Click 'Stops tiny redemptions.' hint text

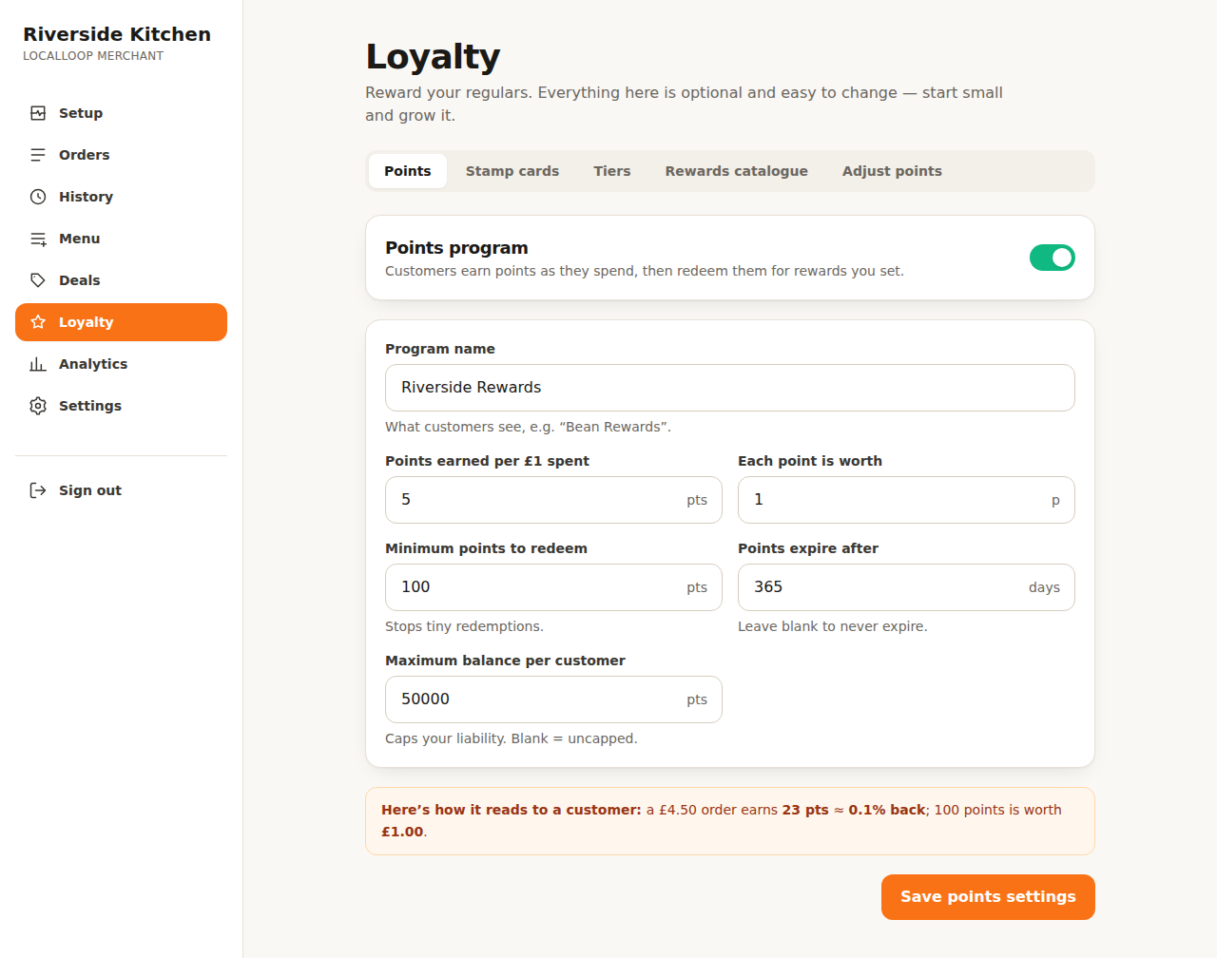pos(464,626)
